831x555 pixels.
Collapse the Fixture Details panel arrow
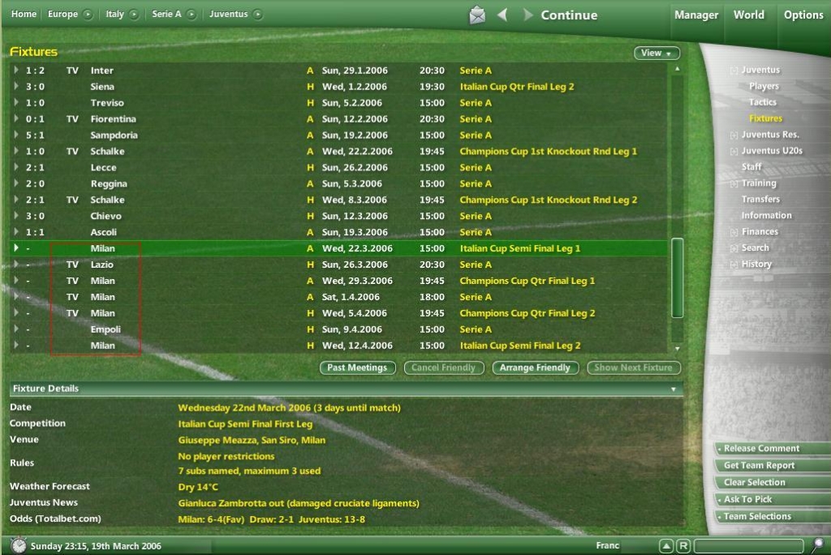click(673, 389)
